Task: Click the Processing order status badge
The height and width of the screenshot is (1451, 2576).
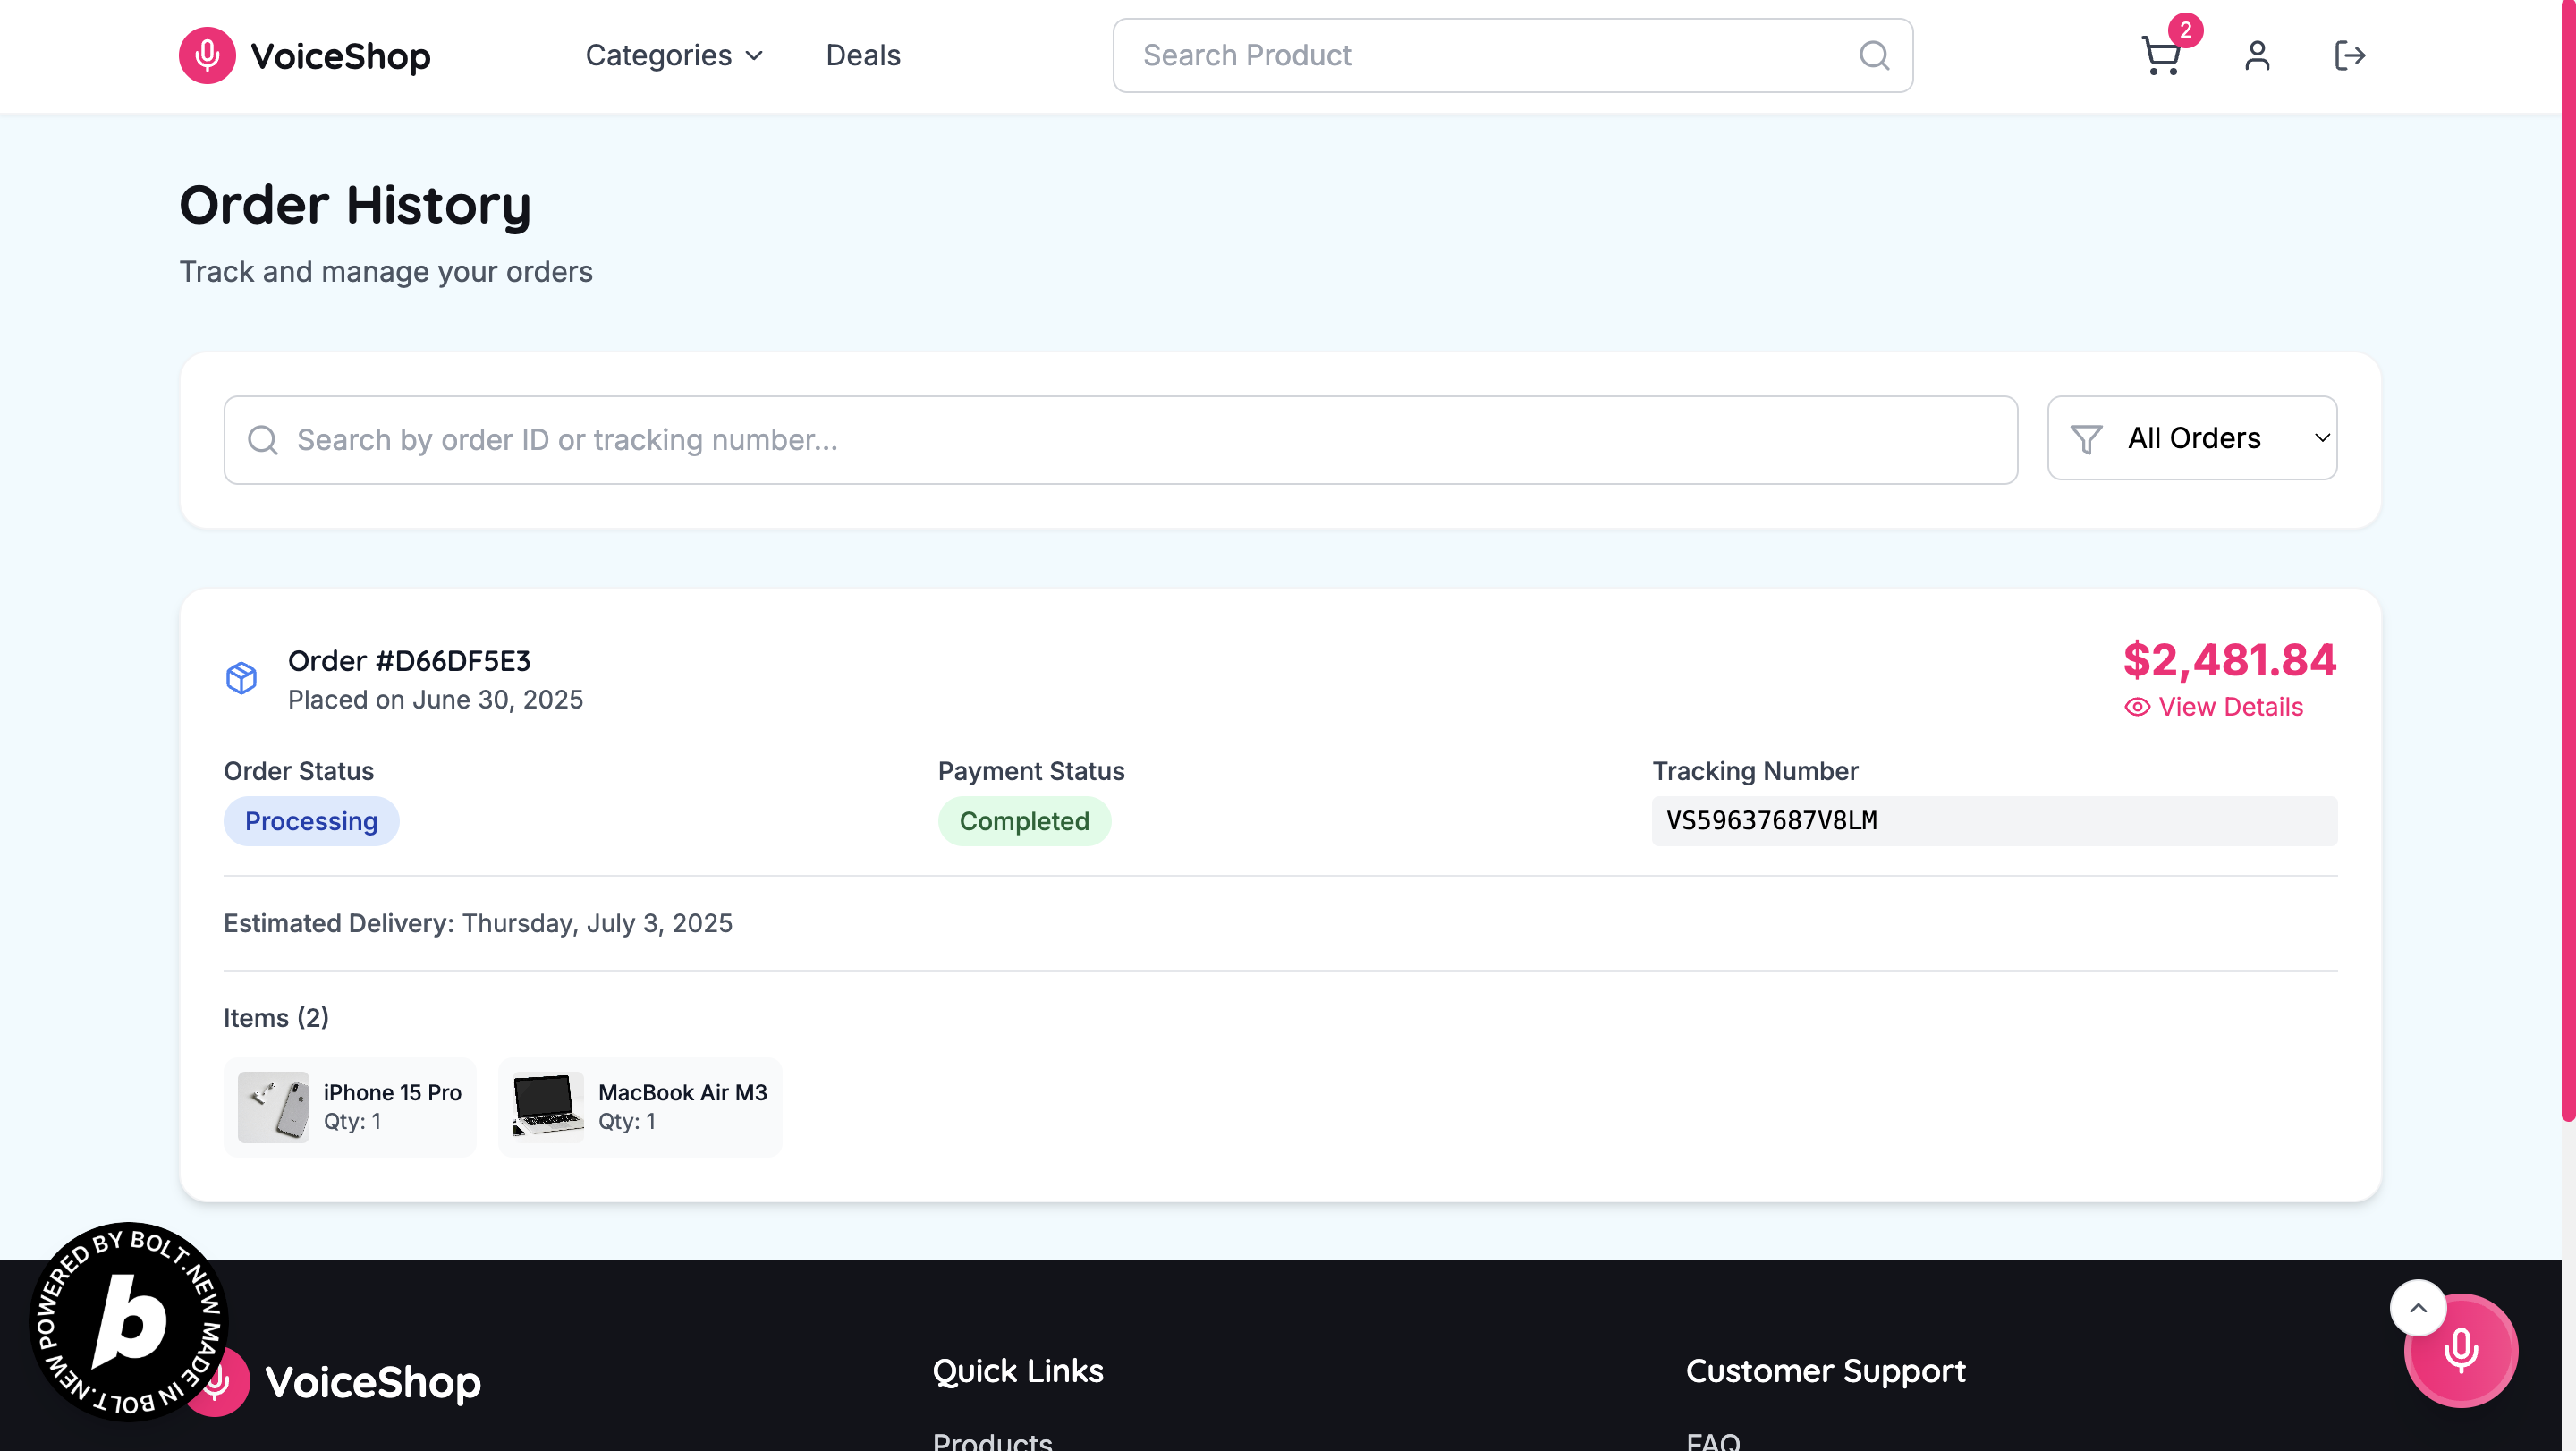Action: (311, 821)
